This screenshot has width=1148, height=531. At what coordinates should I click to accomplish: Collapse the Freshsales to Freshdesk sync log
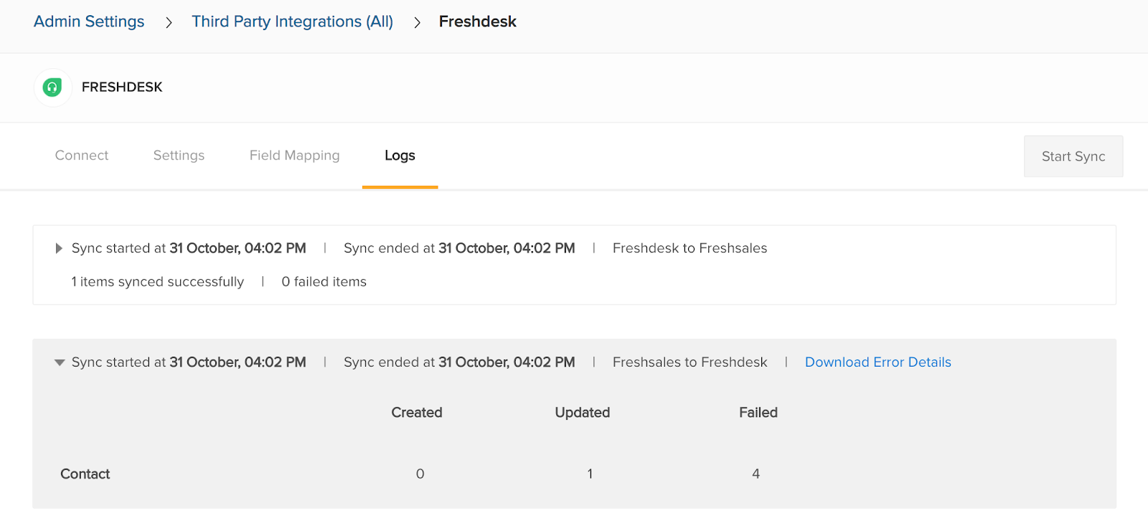point(60,362)
